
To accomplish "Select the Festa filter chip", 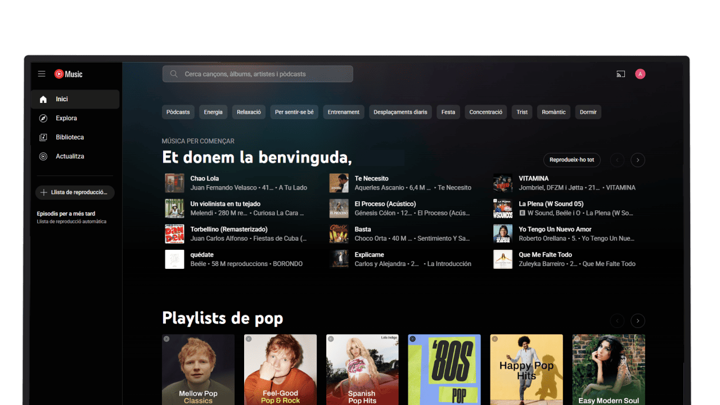I will (448, 112).
